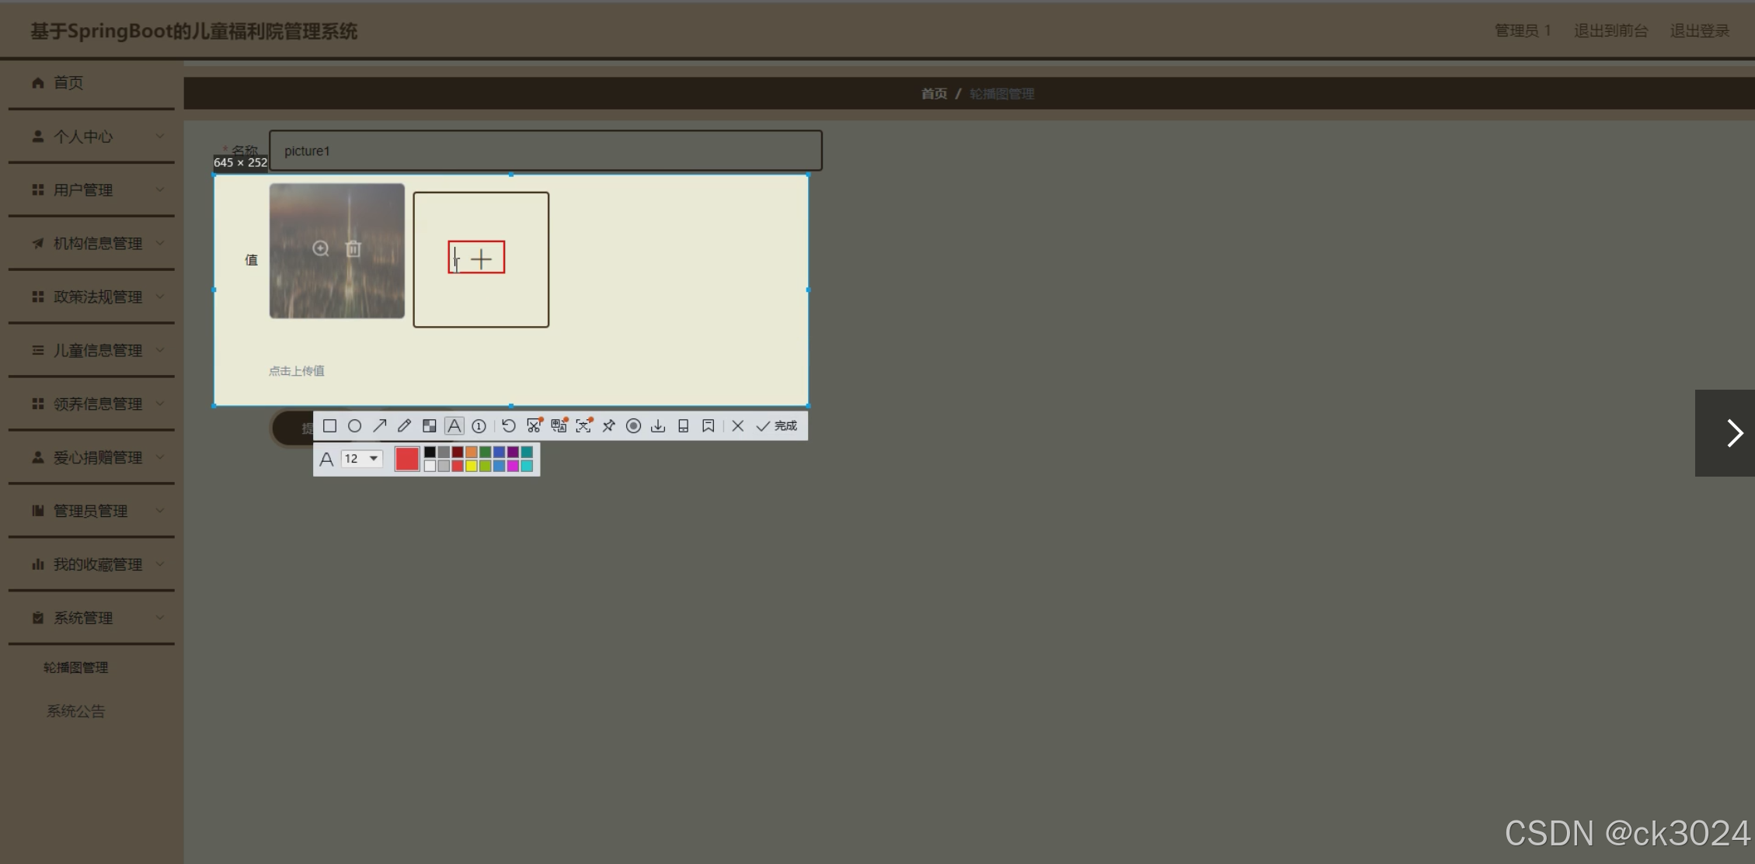Click the 名称 input field with picture1
1755x864 pixels.
click(x=545, y=151)
